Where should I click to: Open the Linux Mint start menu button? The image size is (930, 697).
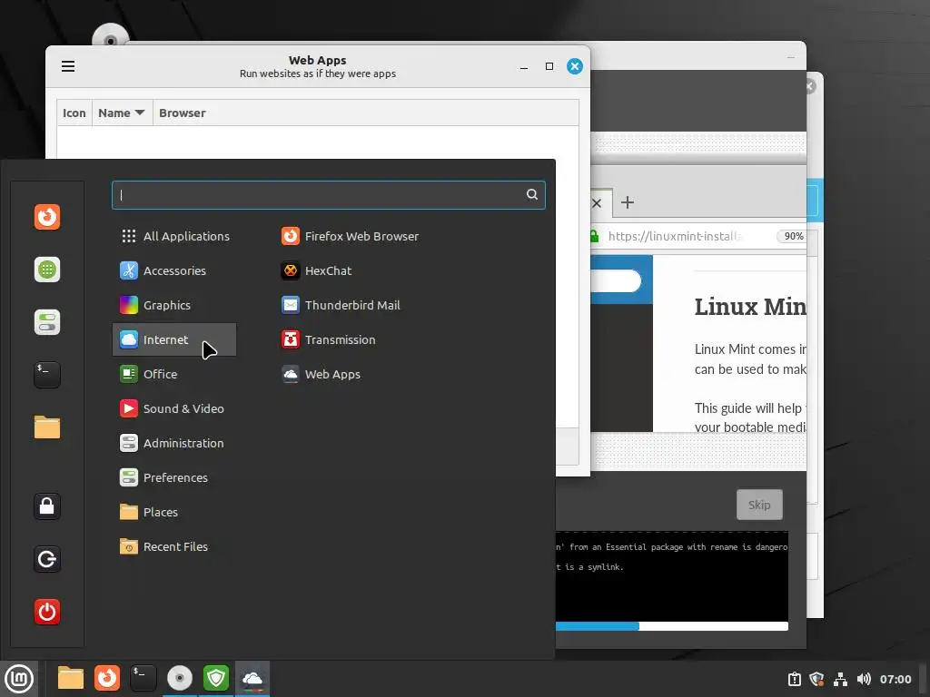19,679
